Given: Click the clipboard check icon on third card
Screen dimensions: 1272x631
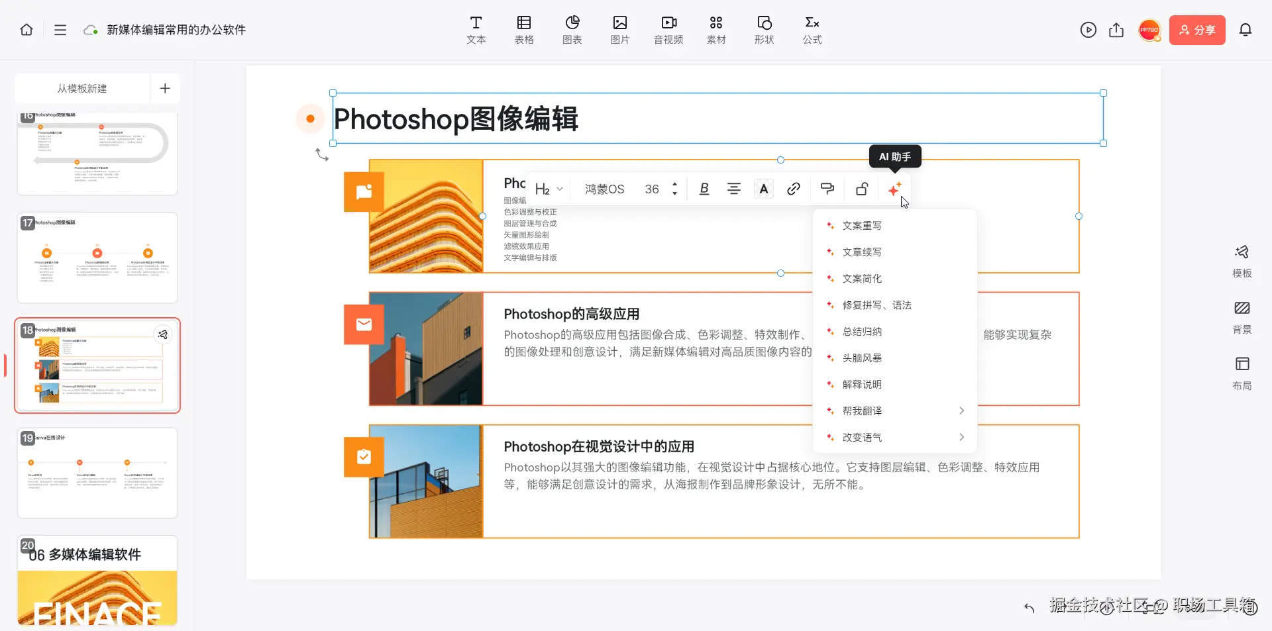Looking at the screenshot, I should pos(364,457).
